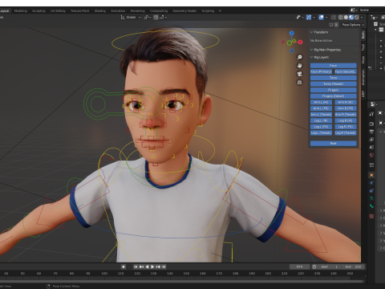Click the blue Z axis on gizmo
The image size is (385, 289).
[292, 33]
